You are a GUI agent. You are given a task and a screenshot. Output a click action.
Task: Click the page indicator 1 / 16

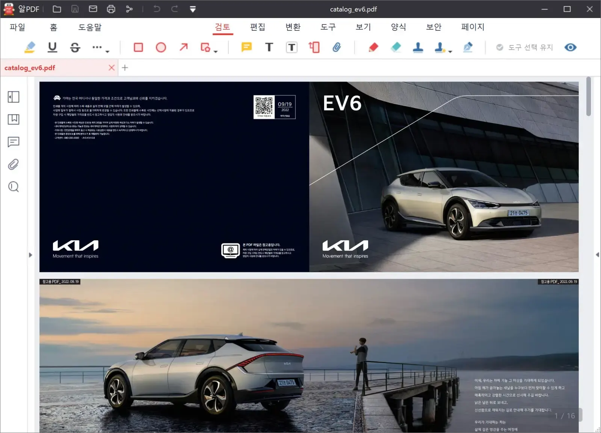click(x=565, y=416)
